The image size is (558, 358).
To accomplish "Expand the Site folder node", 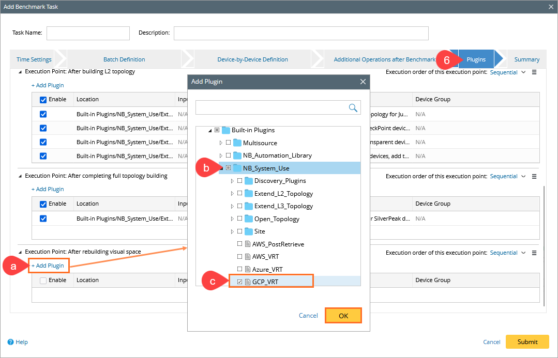I will 232,231.
